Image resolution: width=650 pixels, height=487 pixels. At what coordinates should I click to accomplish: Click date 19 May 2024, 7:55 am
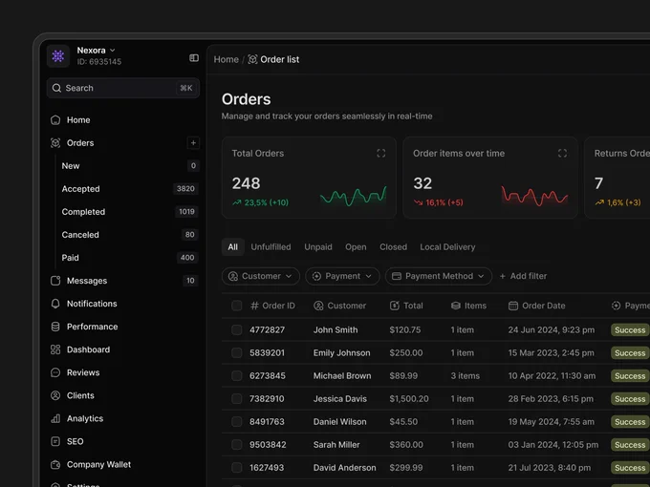coord(551,422)
